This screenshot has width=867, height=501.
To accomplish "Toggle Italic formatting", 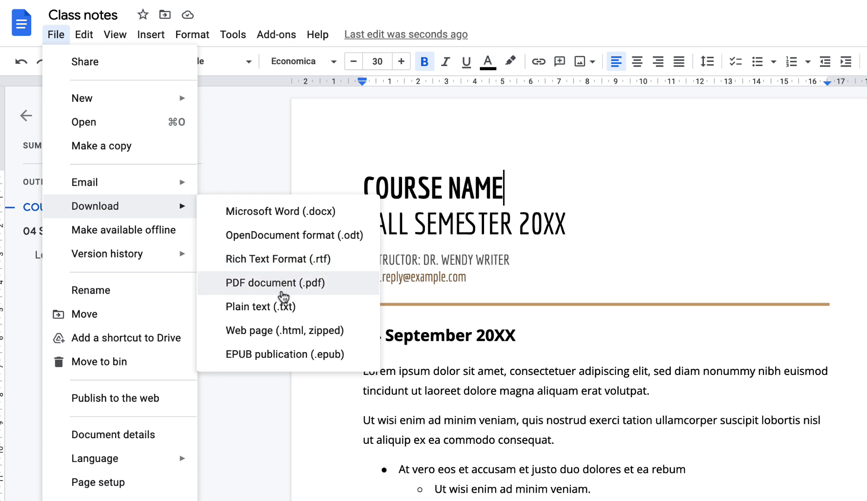I will click(x=445, y=61).
